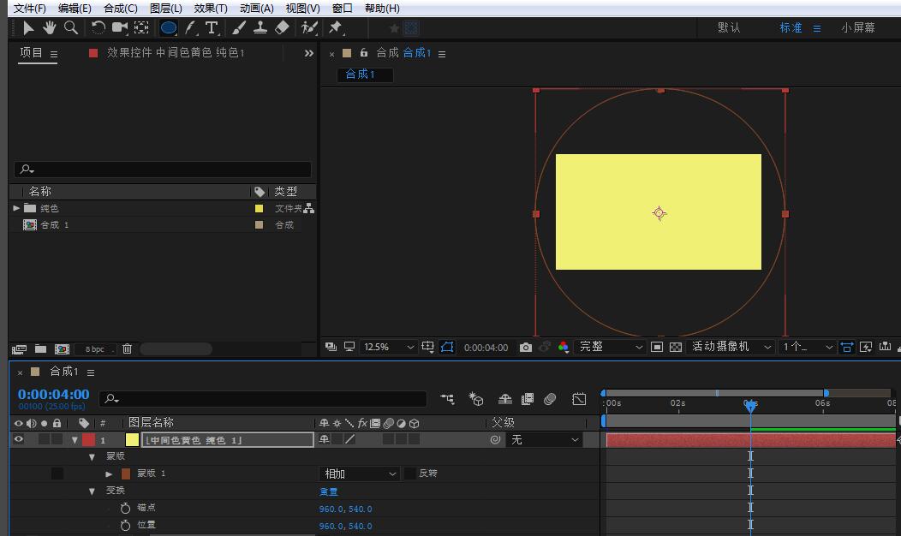The height and width of the screenshot is (536, 901).
Task: Create a new folder in the project panel
Action: 40,349
